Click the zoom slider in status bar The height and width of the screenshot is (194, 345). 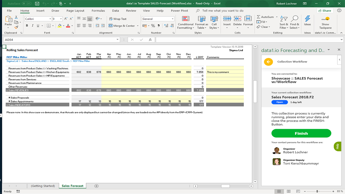click(x=317, y=191)
